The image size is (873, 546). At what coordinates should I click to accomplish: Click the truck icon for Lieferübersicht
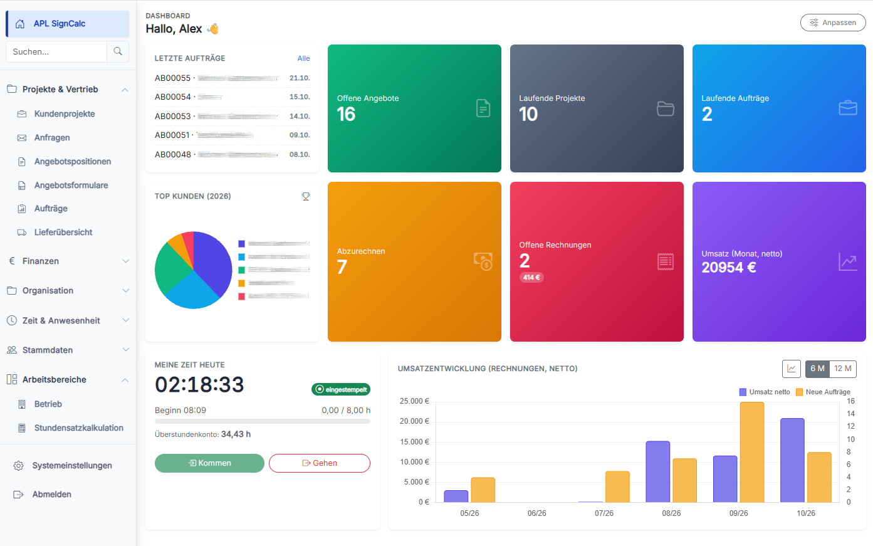pos(22,233)
